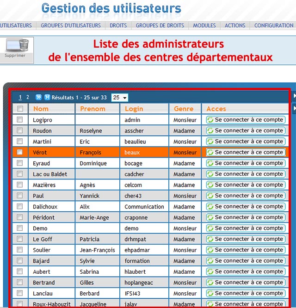The width and height of the screenshot is (296, 308).
Task: Click green icon in Vérot row
Action: click(x=210, y=152)
